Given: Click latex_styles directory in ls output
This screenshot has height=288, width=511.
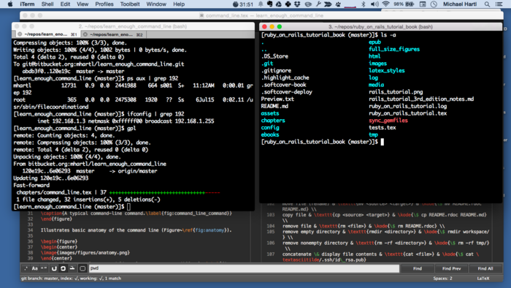Looking at the screenshot, I should coord(386,70).
